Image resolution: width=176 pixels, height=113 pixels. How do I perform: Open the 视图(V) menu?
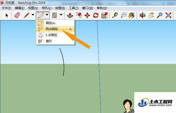33,8
